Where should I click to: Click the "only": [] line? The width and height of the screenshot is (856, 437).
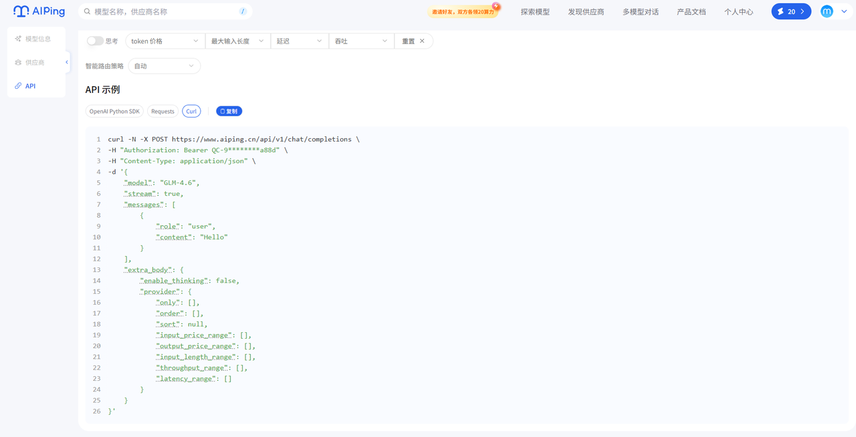(x=178, y=303)
